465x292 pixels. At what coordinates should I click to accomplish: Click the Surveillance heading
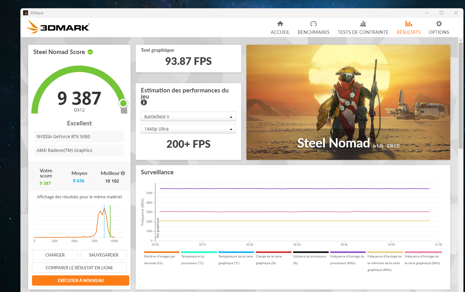pyautogui.click(x=157, y=172)
